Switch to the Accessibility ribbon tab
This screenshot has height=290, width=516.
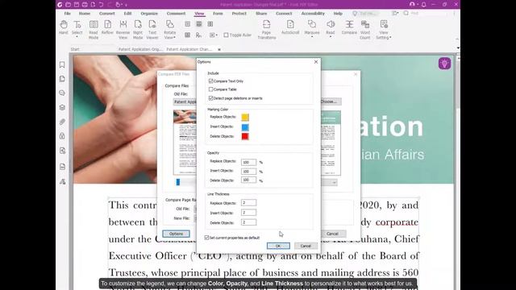tap(313, 14)
